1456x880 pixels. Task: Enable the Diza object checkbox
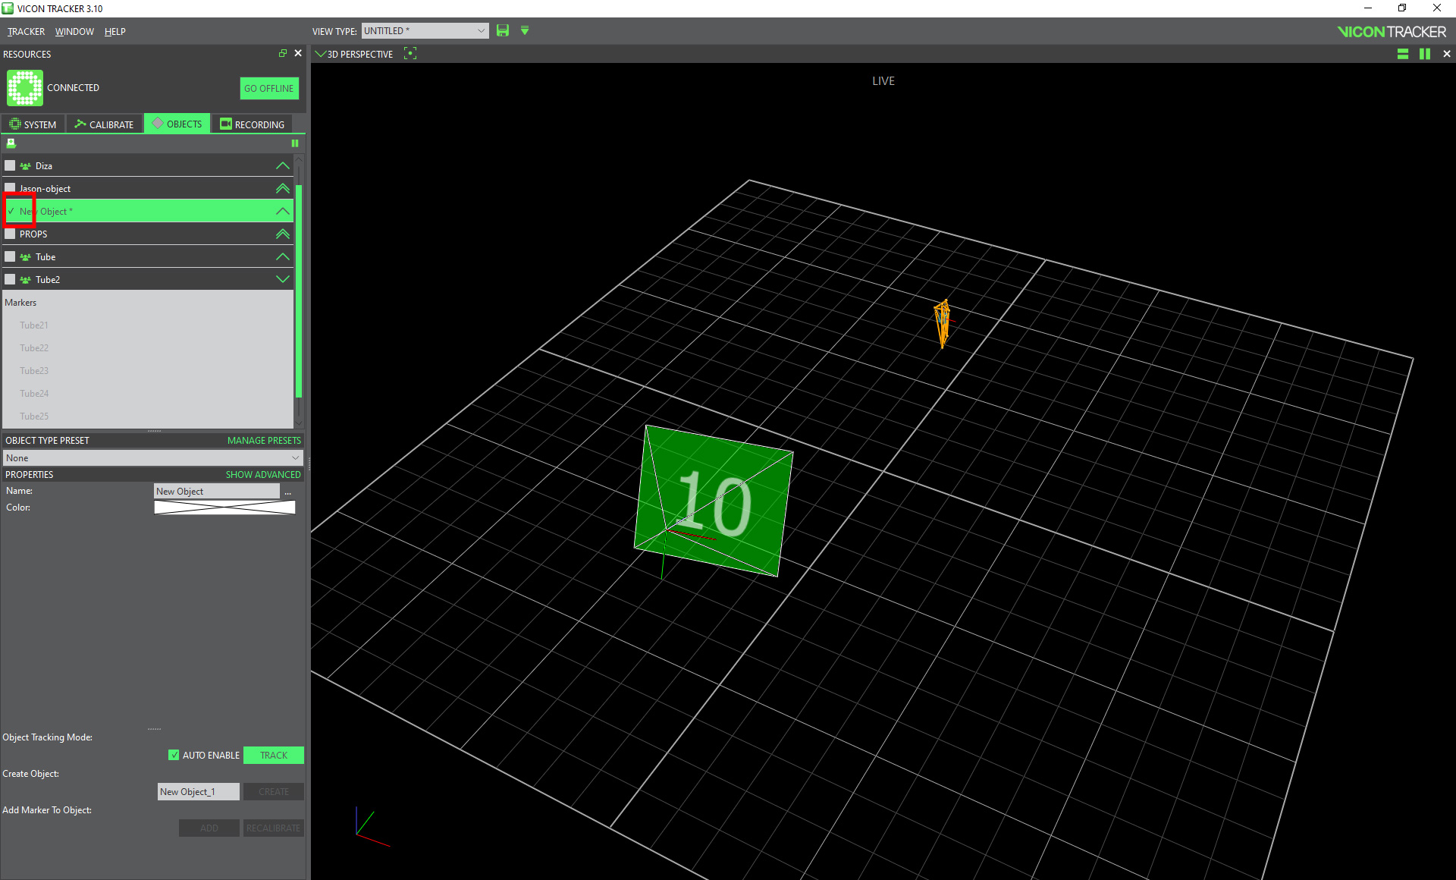pos(10,165)
